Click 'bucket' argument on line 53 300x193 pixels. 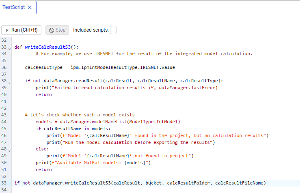click(153, 183)
